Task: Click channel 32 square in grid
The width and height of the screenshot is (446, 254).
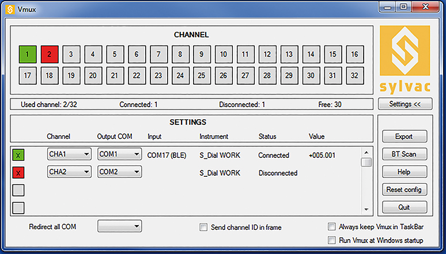Action: [x=354, y=75]
